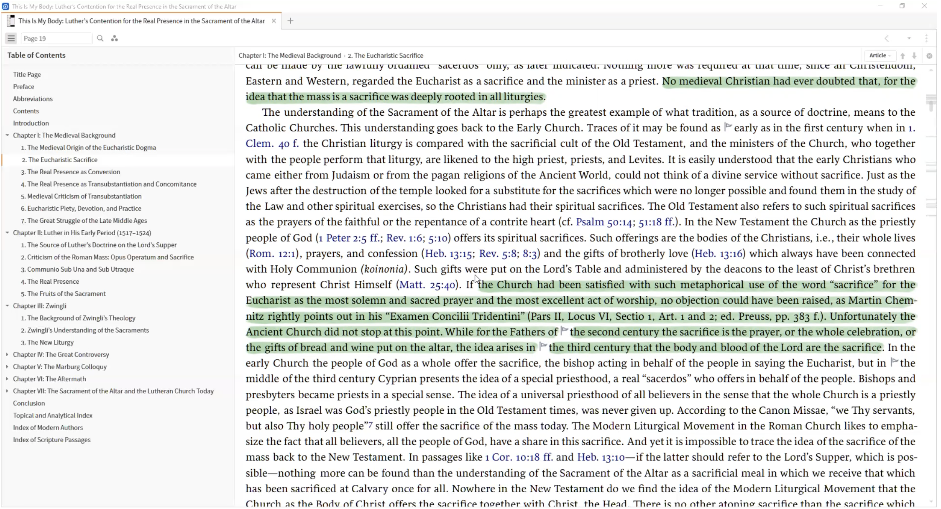The width and height of the screenshot is (941, 509).
Task: Open the Heb. 13:16 reference link
Action: (718, 254)
